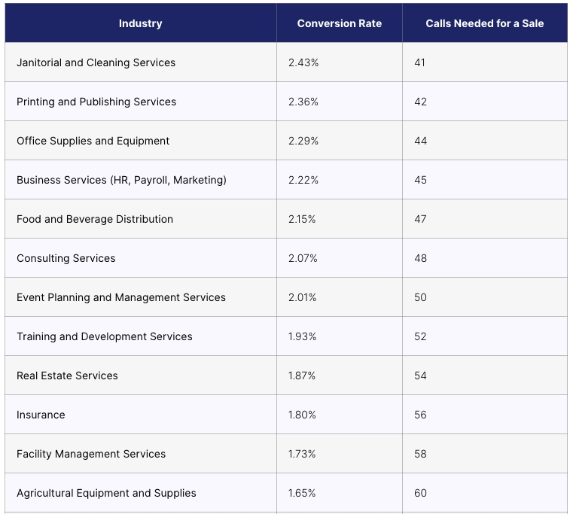570x514 pixels.
Task: Select Agricultural Equipment and Supplies cell
Action: pos(106,493)
